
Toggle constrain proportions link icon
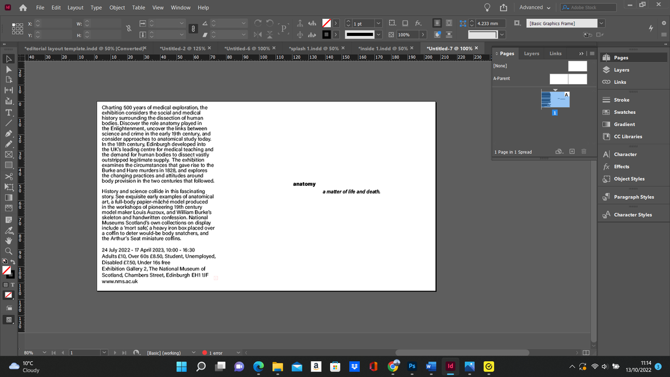129,29
